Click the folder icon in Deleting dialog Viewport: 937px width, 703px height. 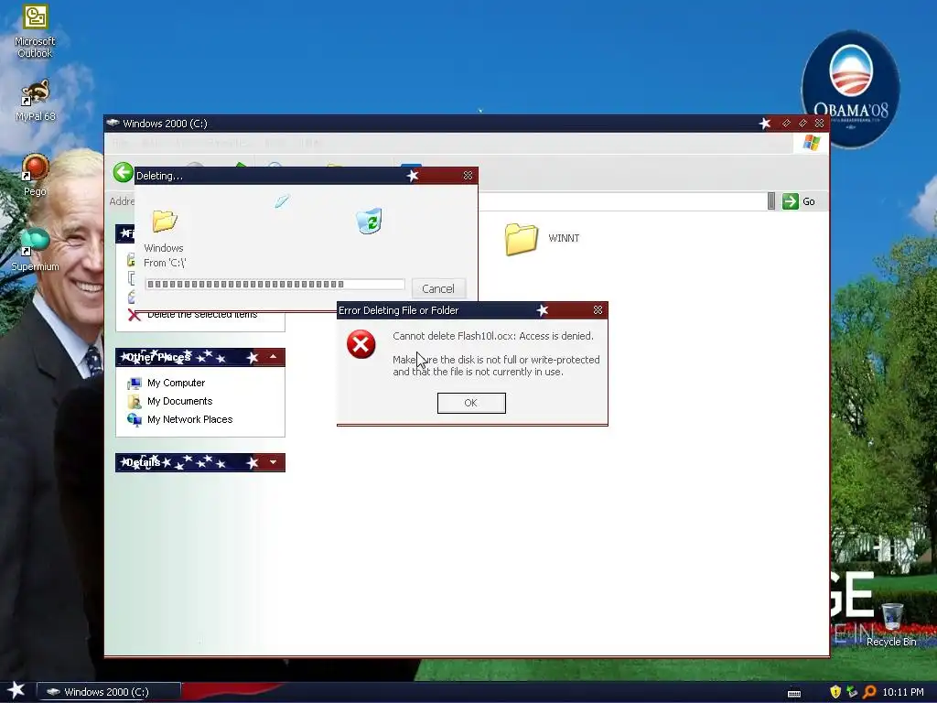click(x=165, y=222)
